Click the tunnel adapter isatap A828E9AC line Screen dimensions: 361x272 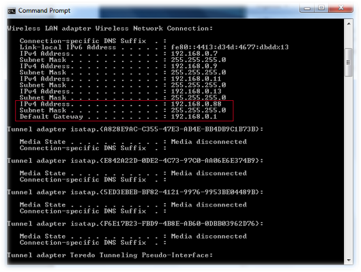click(x=135, y=129)
